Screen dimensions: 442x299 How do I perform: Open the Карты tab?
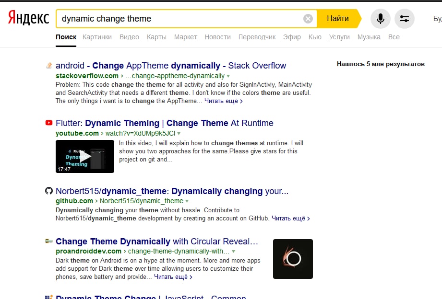[x=156, y=37]
